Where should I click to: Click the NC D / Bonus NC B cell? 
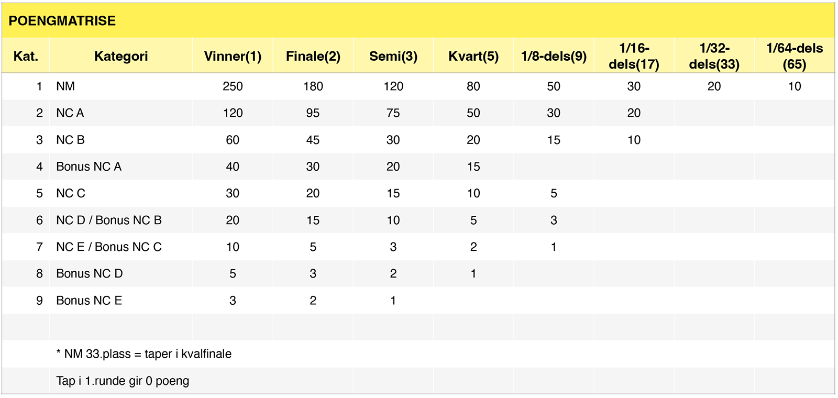coord(121,220)
